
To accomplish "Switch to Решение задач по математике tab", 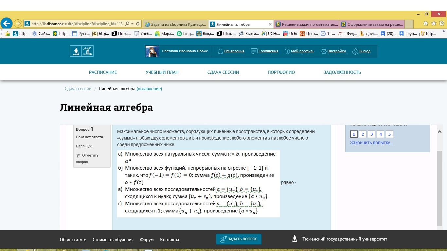I will tap(306, 24).
